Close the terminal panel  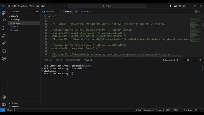[200, 60]
